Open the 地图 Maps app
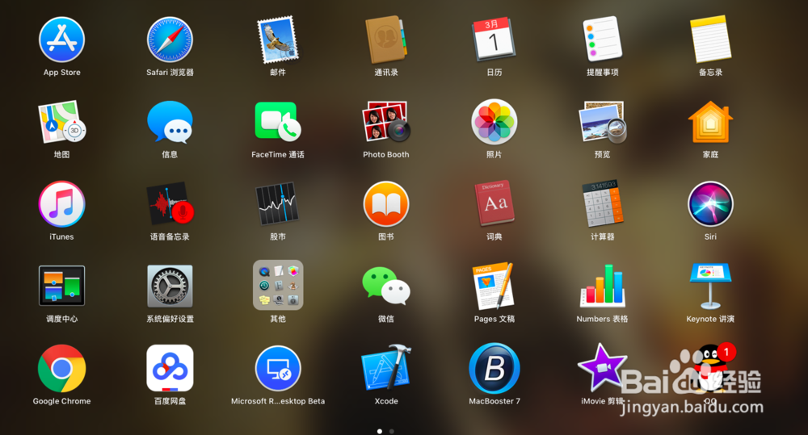Screen dimensions: 808x435 [x=62, y=123]
